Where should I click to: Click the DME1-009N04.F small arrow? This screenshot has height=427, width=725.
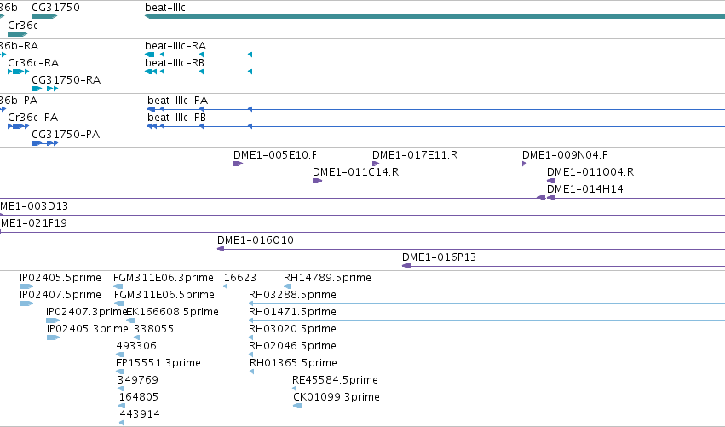click(524, 164)
